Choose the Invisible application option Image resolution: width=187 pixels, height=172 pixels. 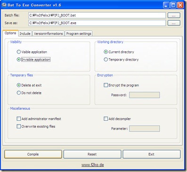click(19, 60)
